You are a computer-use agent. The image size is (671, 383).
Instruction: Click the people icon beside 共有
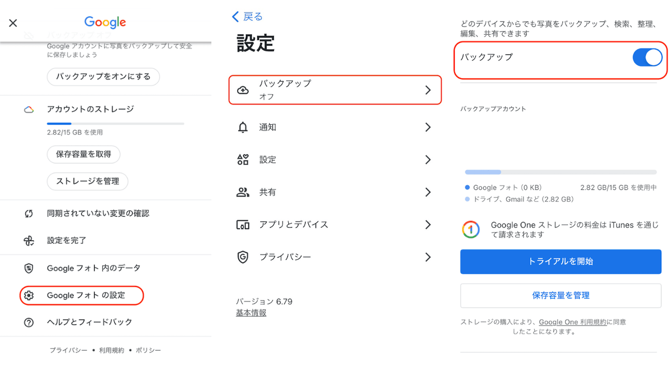tap(243, 192)
